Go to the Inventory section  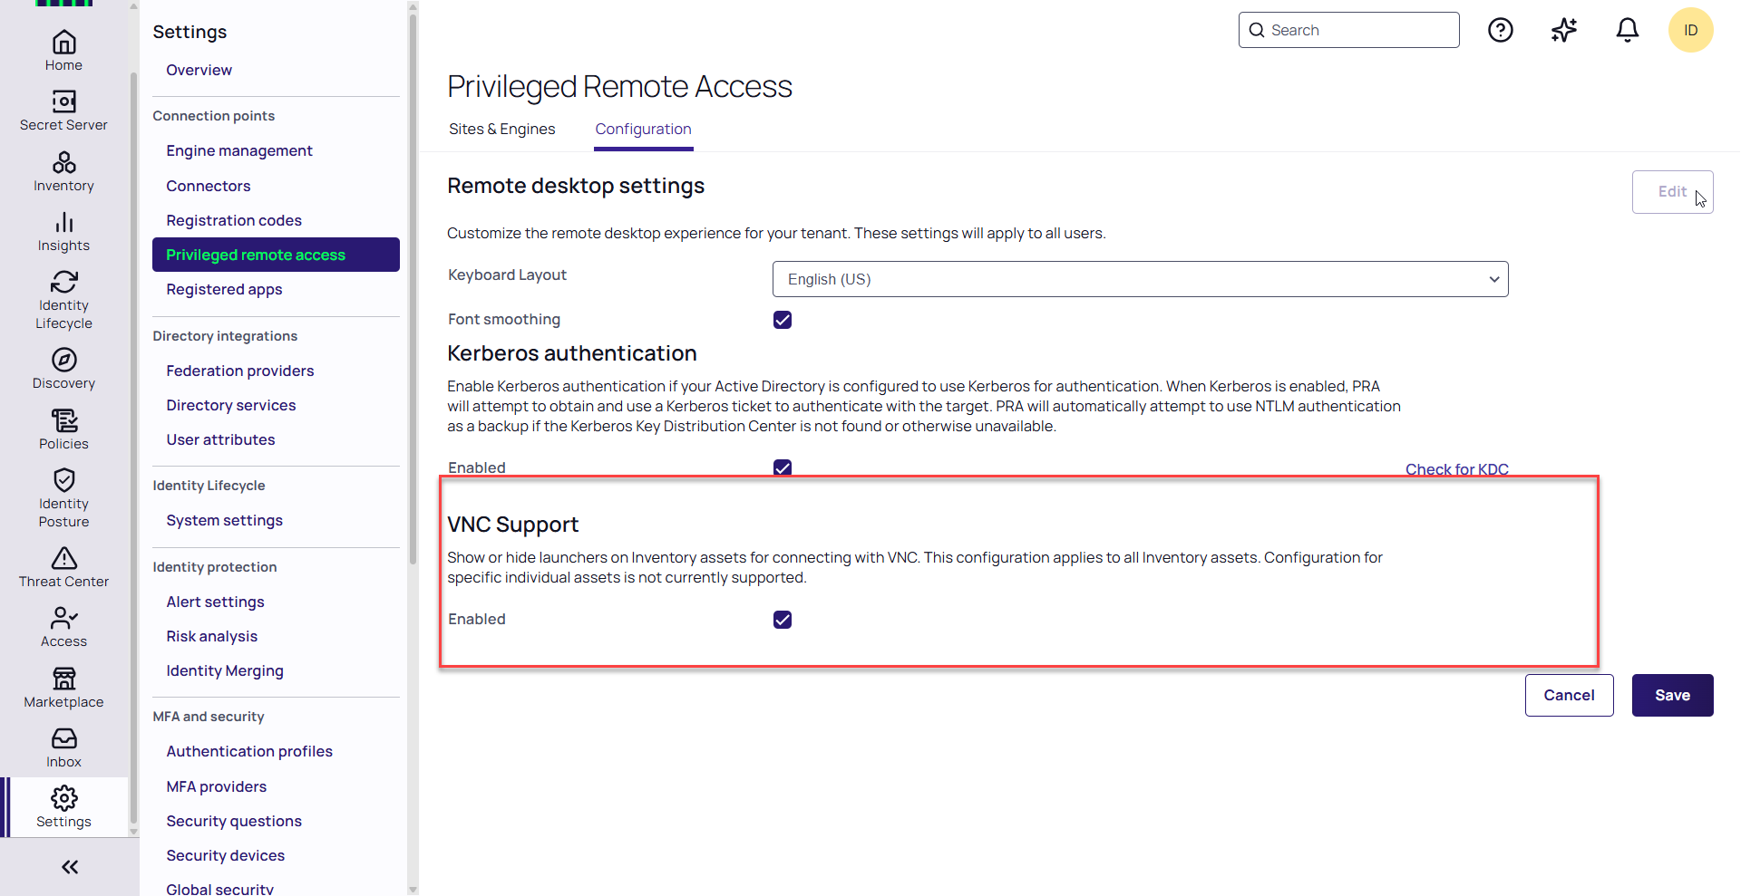[x=63, y=171]
